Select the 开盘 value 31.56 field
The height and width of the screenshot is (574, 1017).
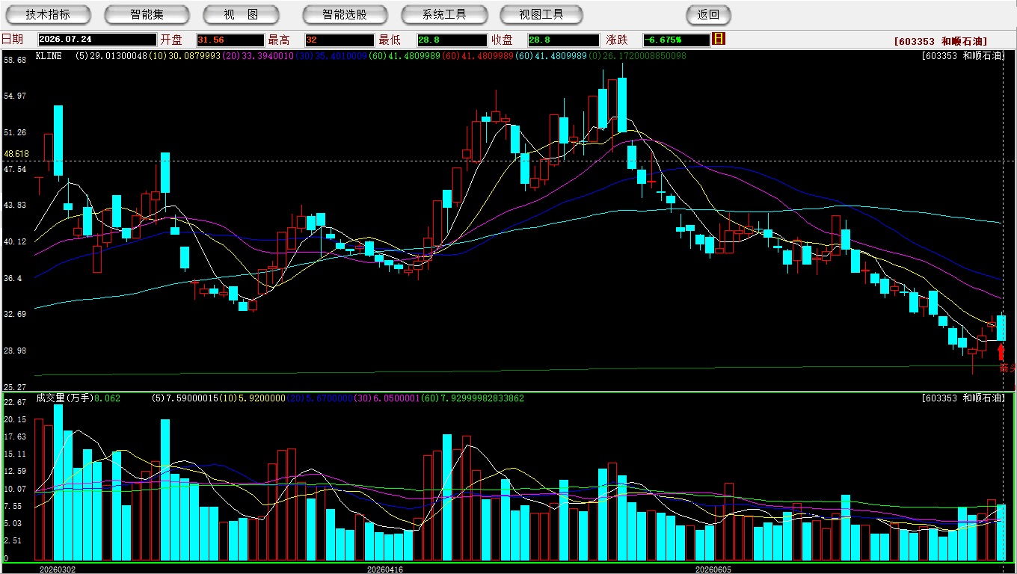230,40
